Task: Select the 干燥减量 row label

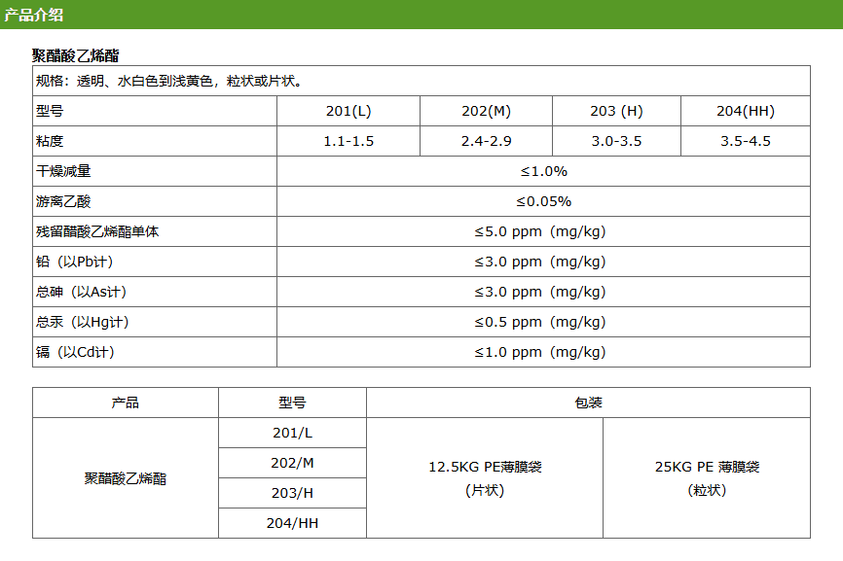Action: pyautogui.click(x=63, y=171)
